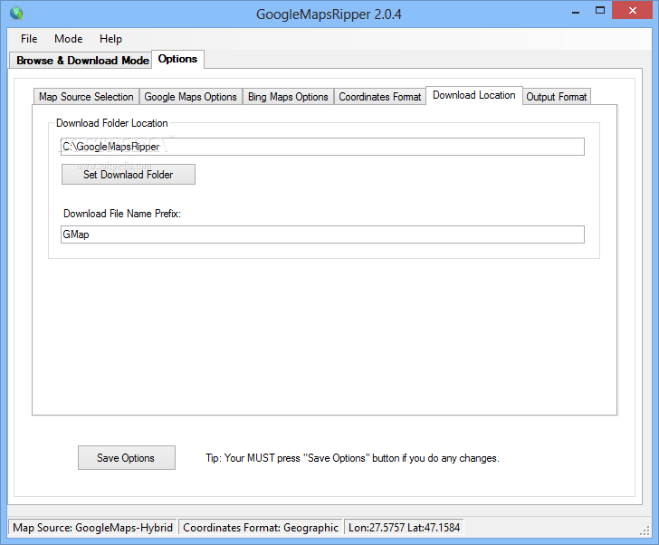659x545 pixels.
Task: Maximize the GoogleMapsRipper window
Action: coord(600,11)
